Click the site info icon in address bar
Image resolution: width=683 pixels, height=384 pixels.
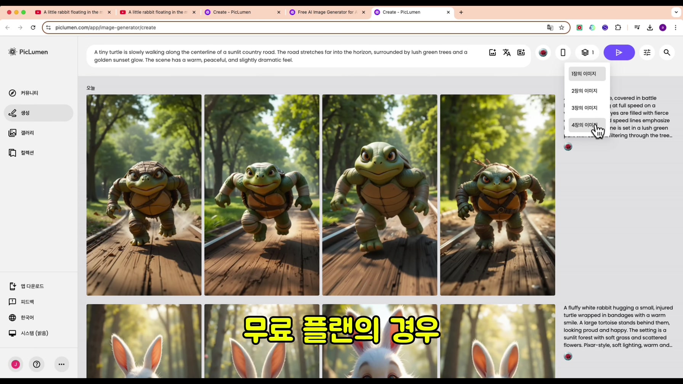48,27
